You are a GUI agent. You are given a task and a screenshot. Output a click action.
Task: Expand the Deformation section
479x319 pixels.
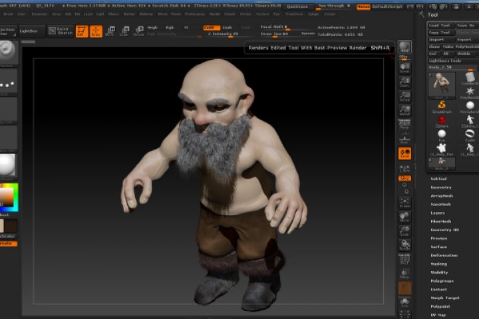click(444, 255)
